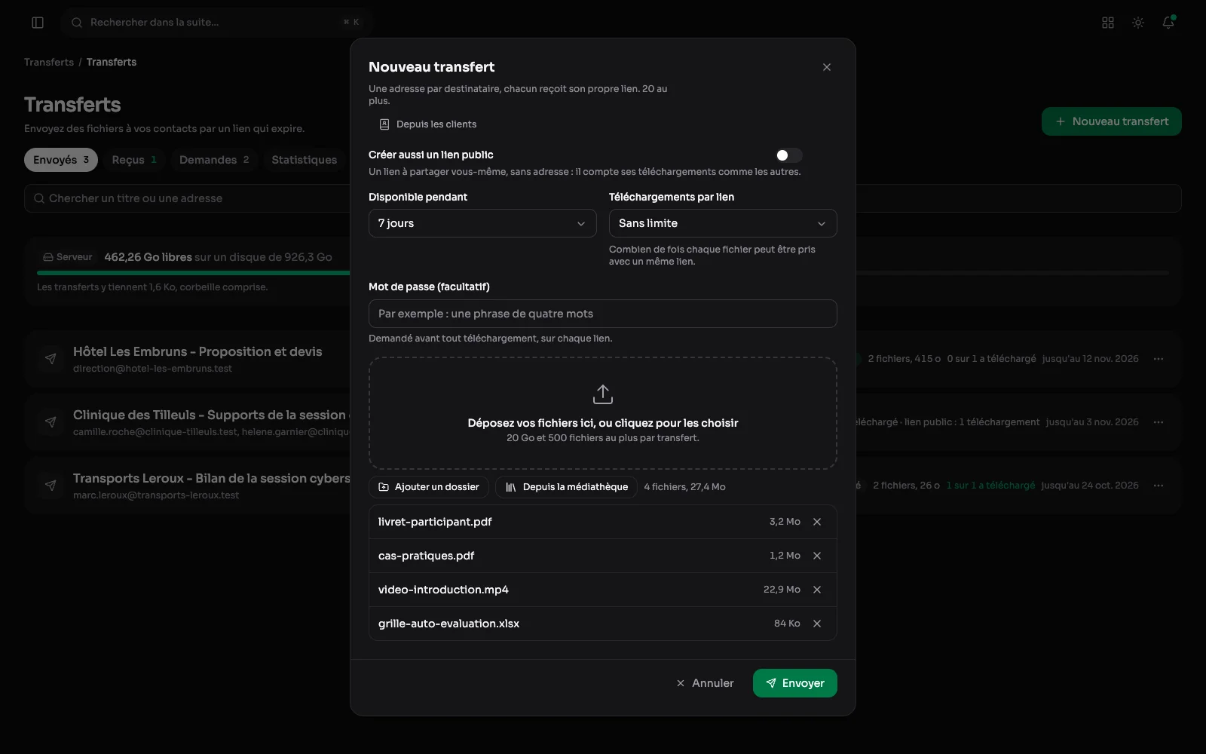Cancel with the Annuler button
The width and height of the screenshot is (1206, 754).
(705, 683)
